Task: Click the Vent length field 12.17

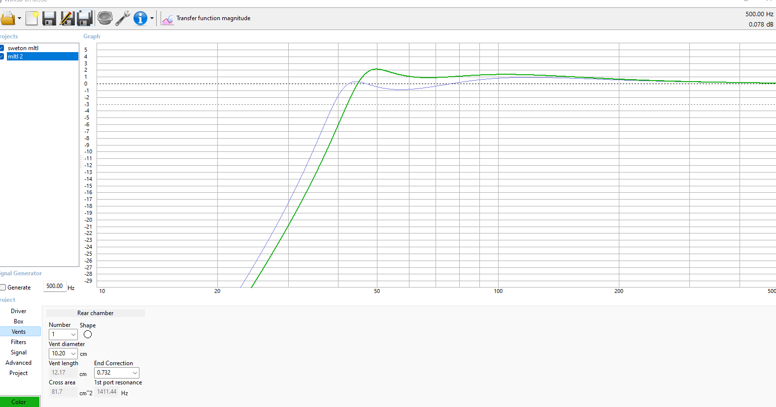Action: click(x=63, y=373)
